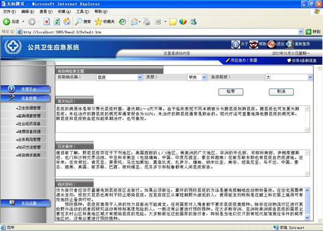Click the Search magnifier icon
The image size is (323, 231).
point(79,21)
